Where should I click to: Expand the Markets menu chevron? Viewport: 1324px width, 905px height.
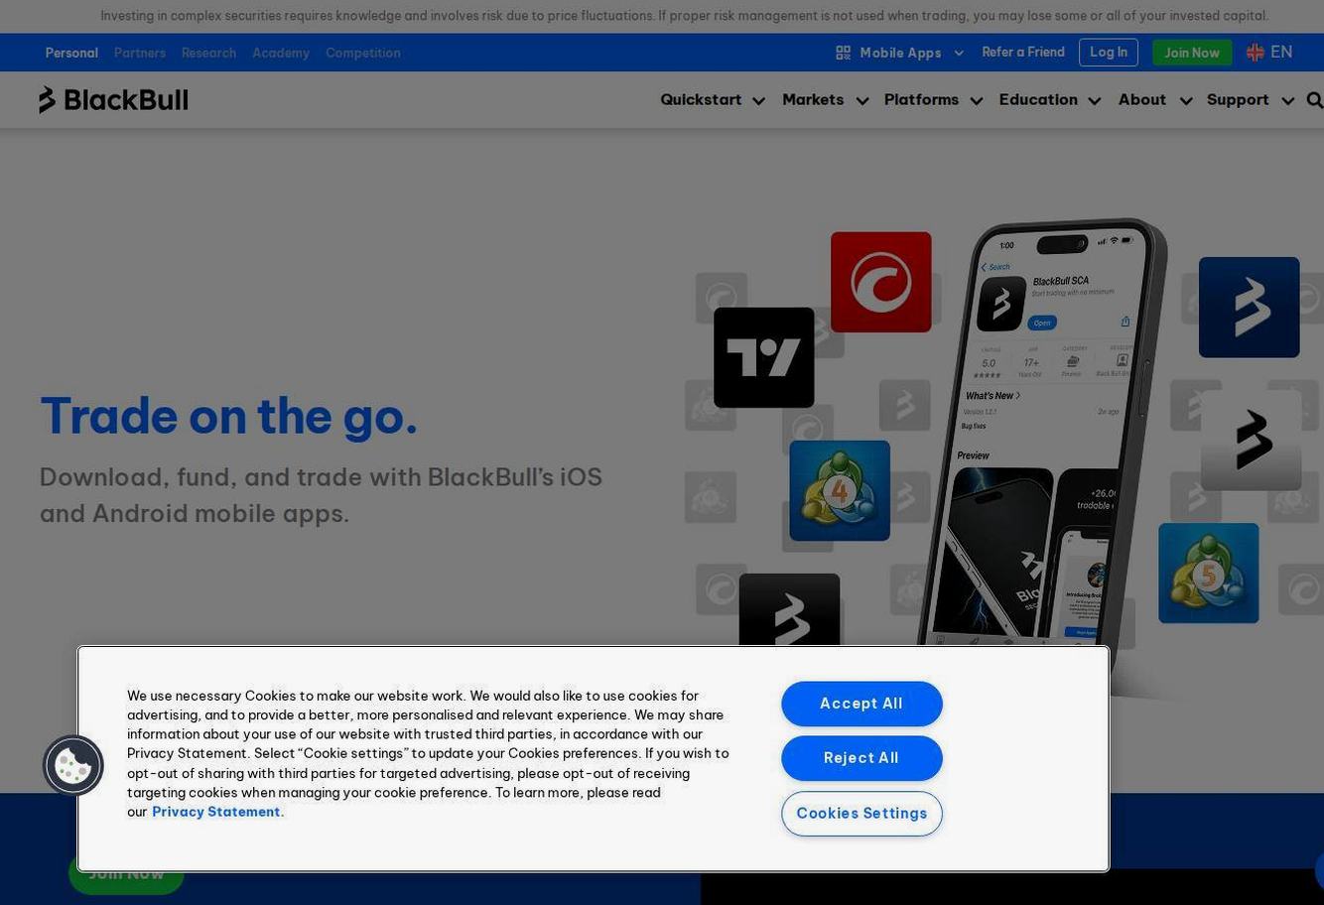(x=861, y=101)
